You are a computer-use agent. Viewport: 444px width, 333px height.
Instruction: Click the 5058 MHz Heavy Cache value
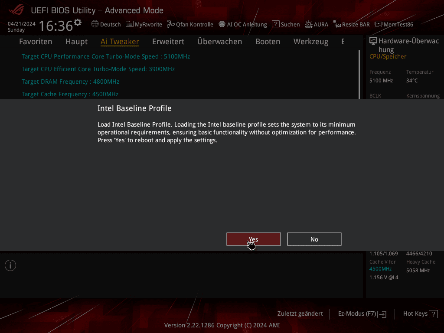pyautogui.click(x=418, y=271)
